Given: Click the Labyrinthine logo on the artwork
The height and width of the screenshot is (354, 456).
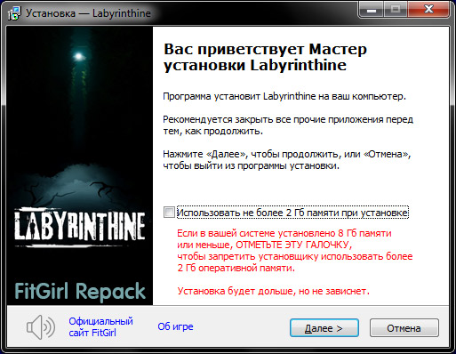Looking at the screenshot, I should [79, 227].
